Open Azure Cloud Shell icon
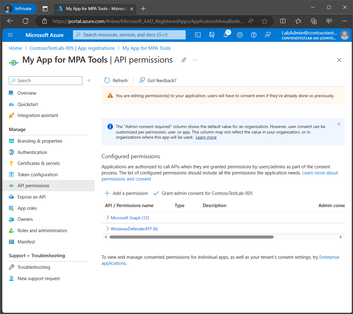This screenshot has height=314, width=353. (198, 35)
